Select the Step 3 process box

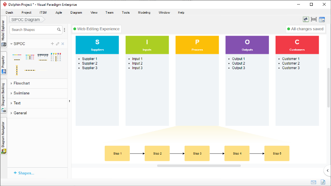197,153
